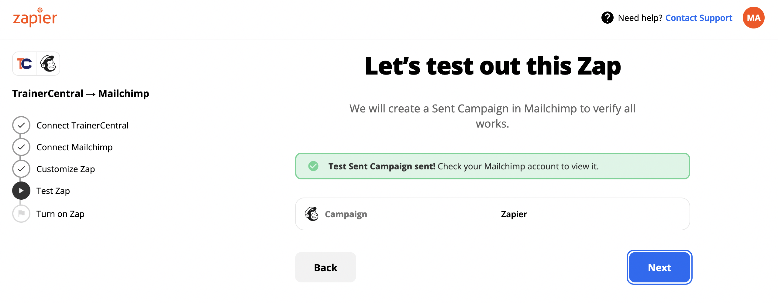Click the Turn on Zap flag icon
This screenshot has width=778, height=303.
(x=21, y=214)
